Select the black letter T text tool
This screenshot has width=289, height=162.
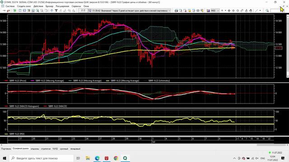coord(56,11)
